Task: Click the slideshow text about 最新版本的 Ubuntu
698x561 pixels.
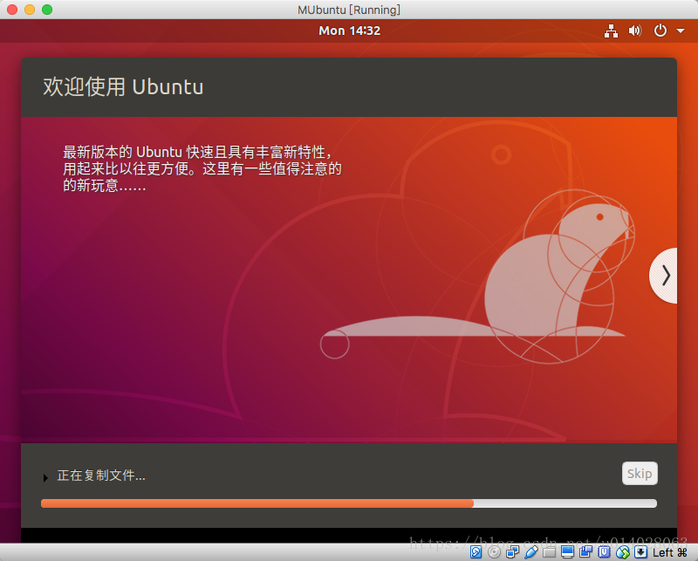Action: [202, 168]
